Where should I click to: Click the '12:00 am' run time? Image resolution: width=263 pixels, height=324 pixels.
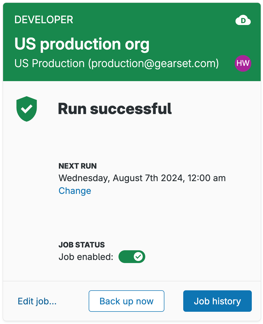(207, 178)
